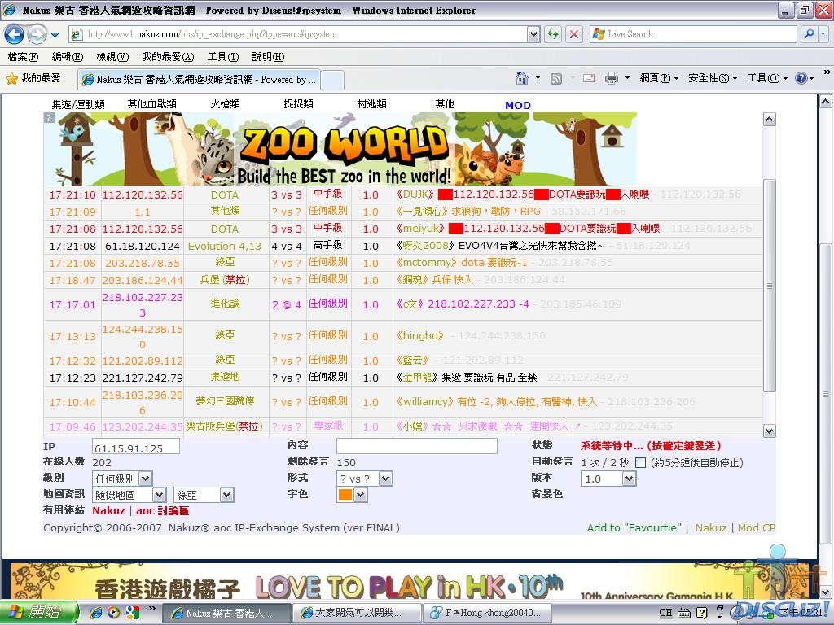Click the Zoo World banner advertisement
Screen dimensions: 834x625
(x=340, y=150)
